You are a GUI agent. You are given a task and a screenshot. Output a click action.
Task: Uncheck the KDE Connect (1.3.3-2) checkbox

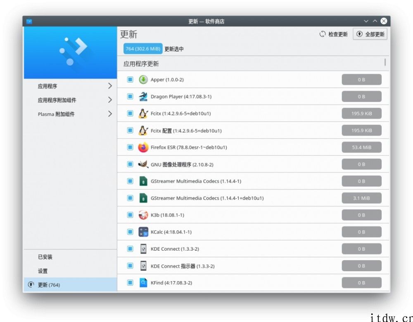pyautogui.click(x=130, y=249)
